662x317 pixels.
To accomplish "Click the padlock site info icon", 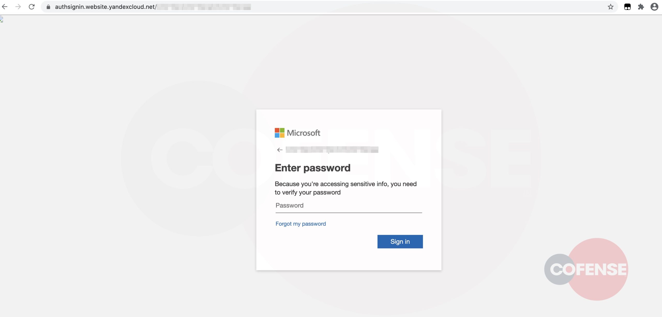I will point(48,7).
